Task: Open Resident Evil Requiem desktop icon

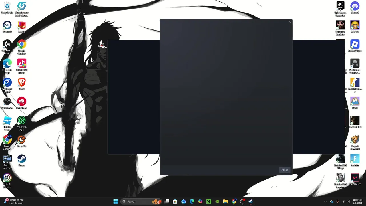Action: coord(340,181)
